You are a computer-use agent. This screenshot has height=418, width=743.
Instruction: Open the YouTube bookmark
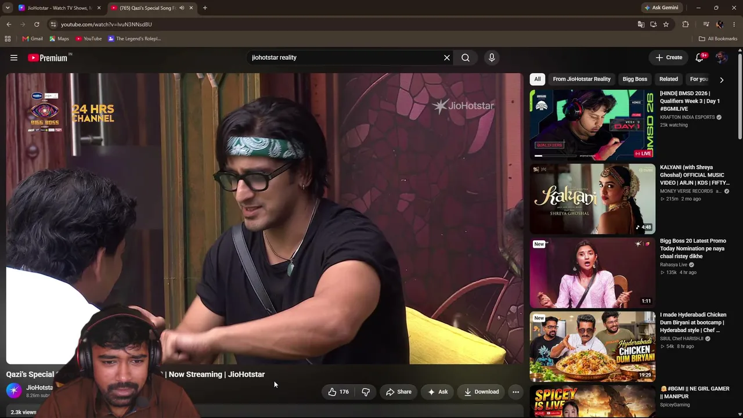(x=89, y=39)
